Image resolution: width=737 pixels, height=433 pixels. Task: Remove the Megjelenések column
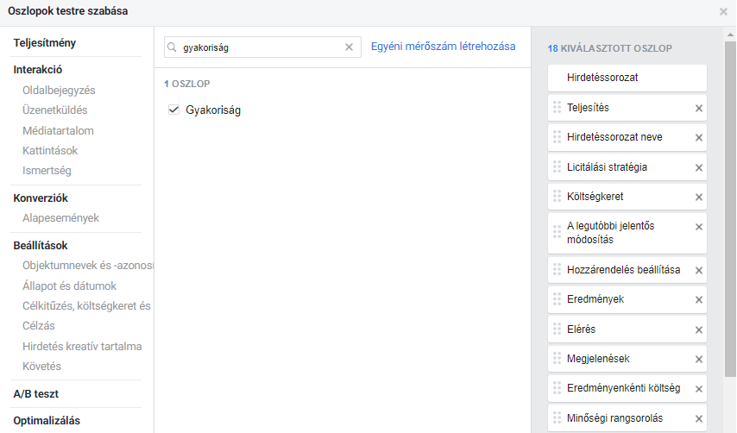[699, 358]
